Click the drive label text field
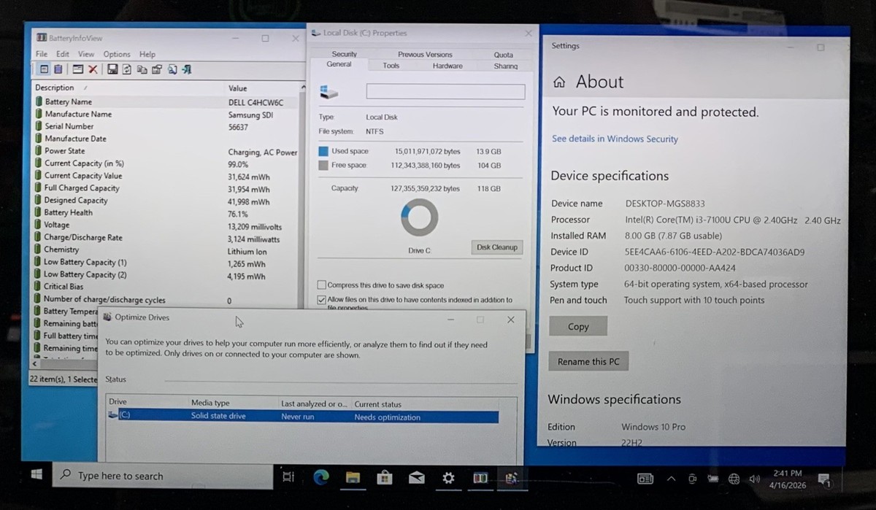The width and height of the screenshot is (876, 510). point(445,92)
